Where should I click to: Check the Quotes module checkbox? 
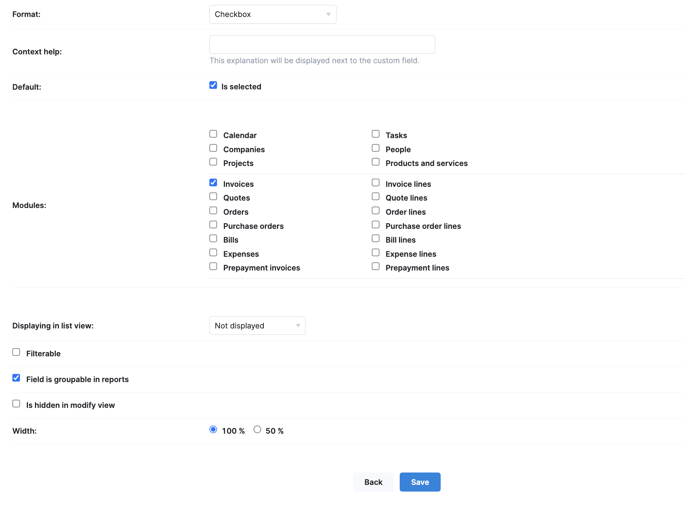(213, 196)
